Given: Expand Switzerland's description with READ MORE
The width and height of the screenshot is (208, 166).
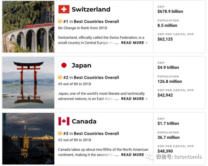Looking at the screenshot, I should coord(134,43).
